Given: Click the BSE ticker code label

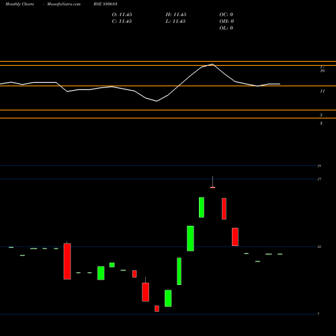Looking at the screenshot, I should pyautogui.click(x=106, y=4).
